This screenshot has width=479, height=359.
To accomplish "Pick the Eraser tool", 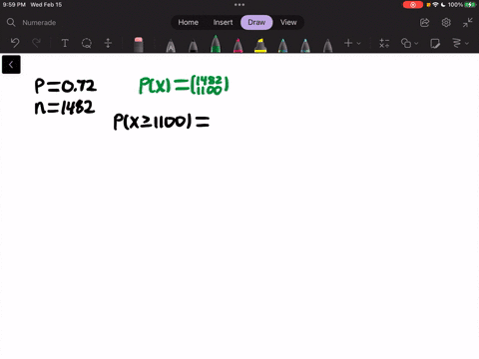I will click(x=139, y=45).
